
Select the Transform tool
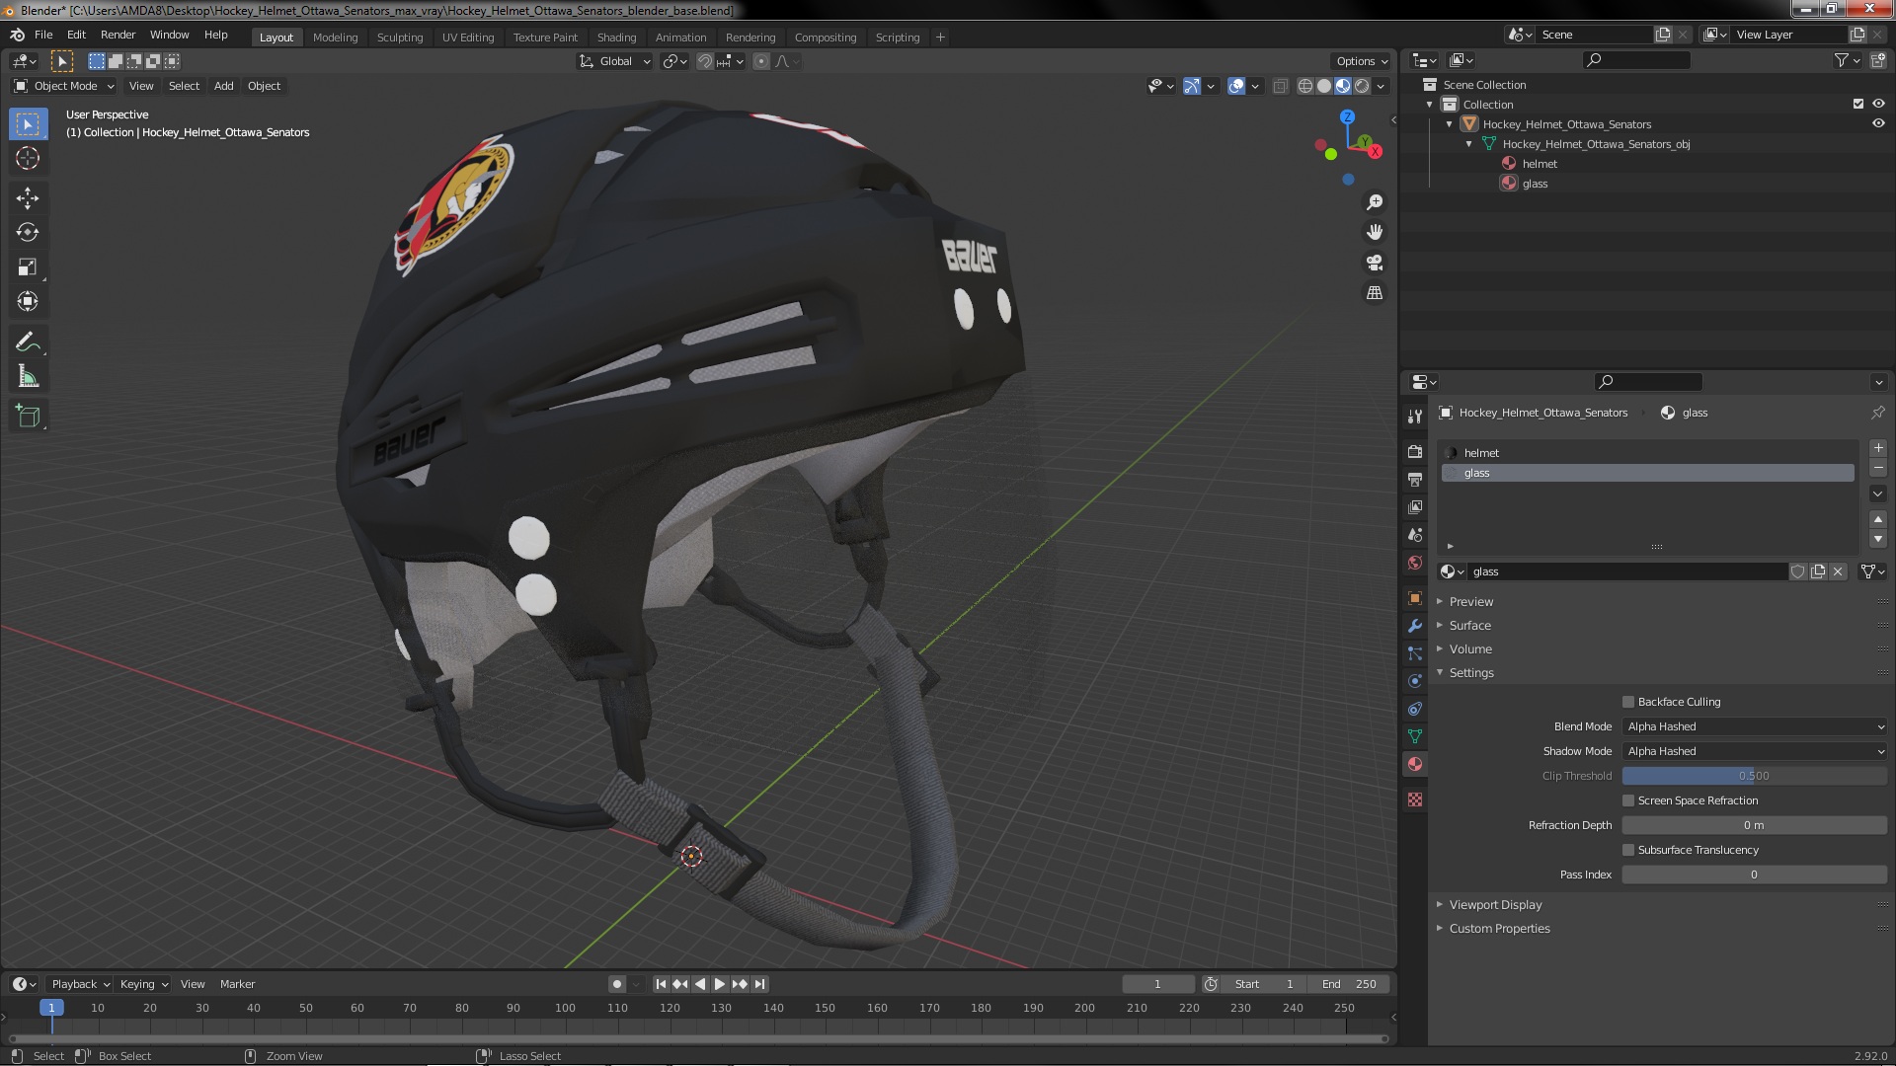(x=28, y=301)
